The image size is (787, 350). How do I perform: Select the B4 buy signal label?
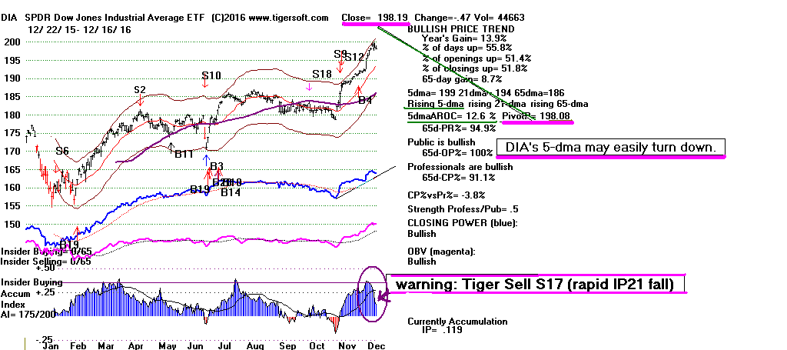[x=365, y=100]
